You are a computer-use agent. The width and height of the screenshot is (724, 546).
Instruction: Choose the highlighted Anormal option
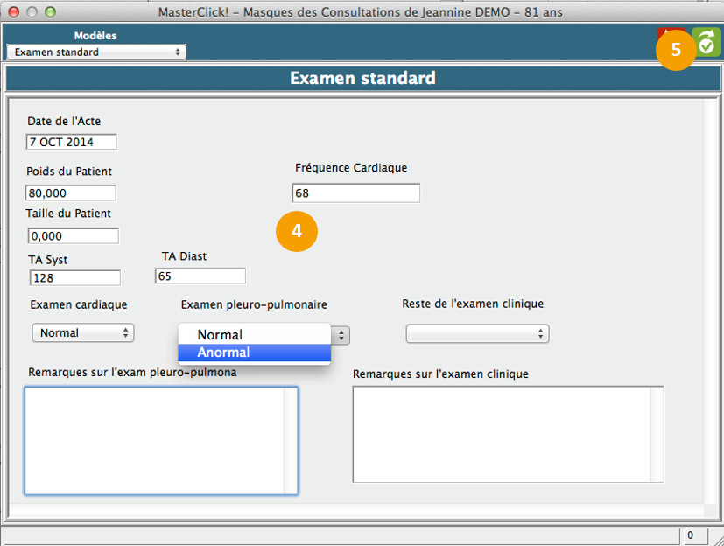[x=254, y=353]
